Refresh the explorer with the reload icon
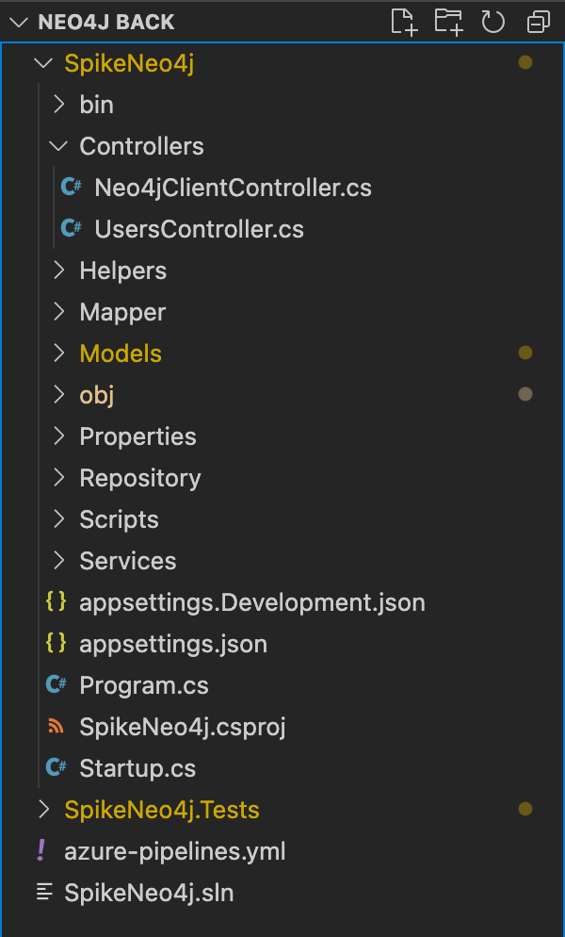Screen dimensions: 565x937 pyautogui.click(x=492, y=22)
